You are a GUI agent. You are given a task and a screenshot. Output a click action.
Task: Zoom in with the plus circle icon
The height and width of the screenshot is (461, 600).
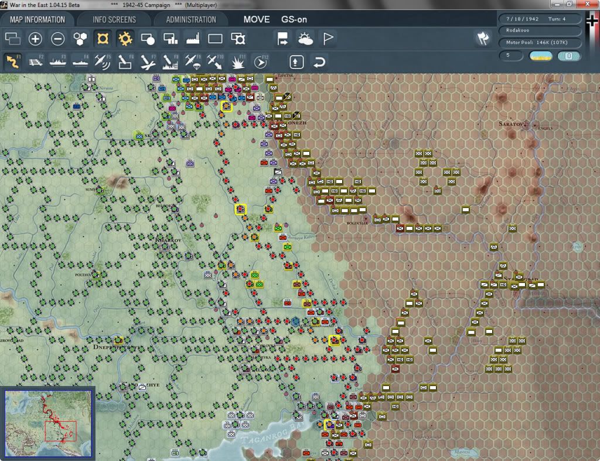point(35,39)
